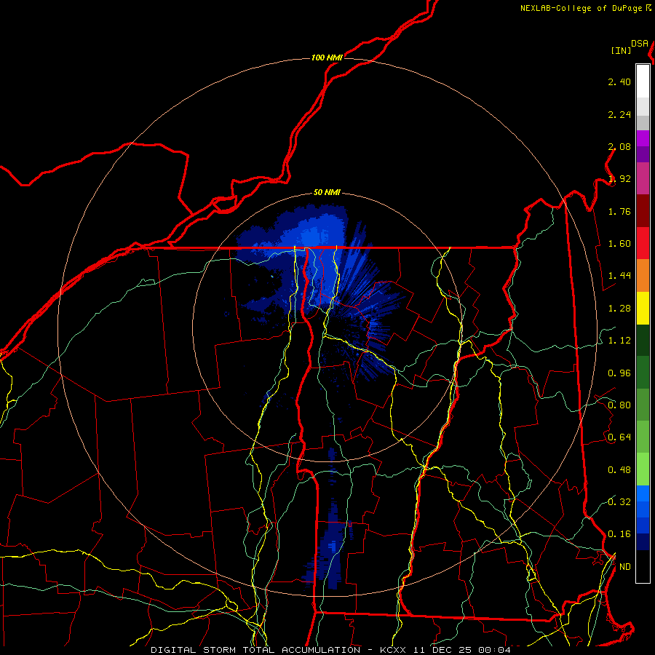
Task: Click the 2.08 legend value
Action: click(x=619, y=146)
